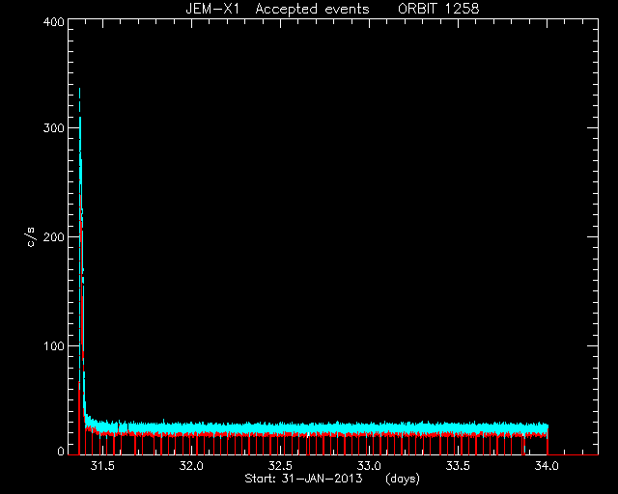Click the plot title JEM-X1 Accepted events
Viewport: 618px width, 494px height.
coord(277,9)
